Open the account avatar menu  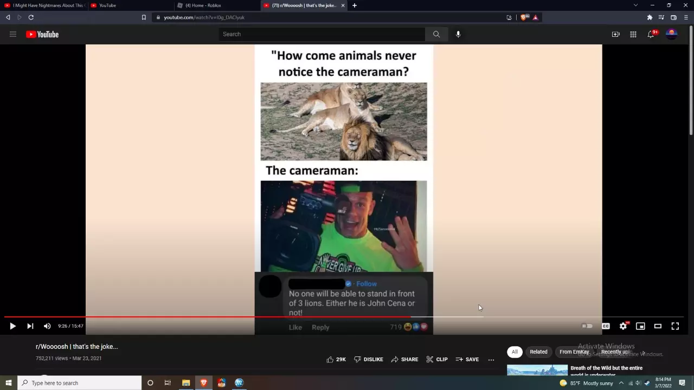point(672,34)
